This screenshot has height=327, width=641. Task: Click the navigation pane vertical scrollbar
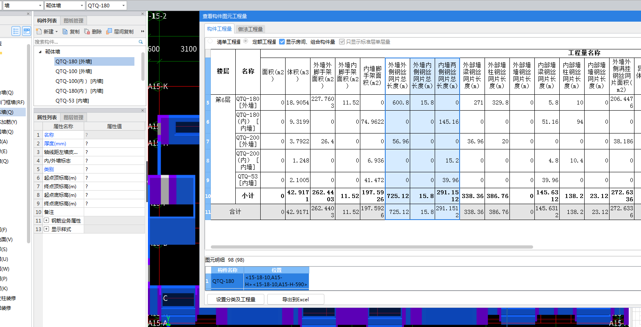(x=29, y=143)
